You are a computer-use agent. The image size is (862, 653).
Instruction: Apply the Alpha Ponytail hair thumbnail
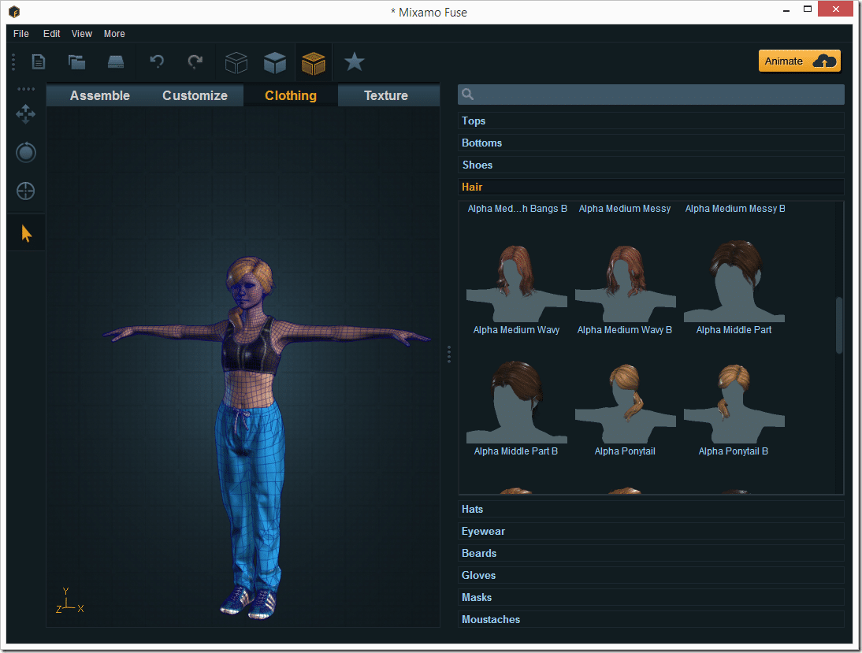pos(625,403)
